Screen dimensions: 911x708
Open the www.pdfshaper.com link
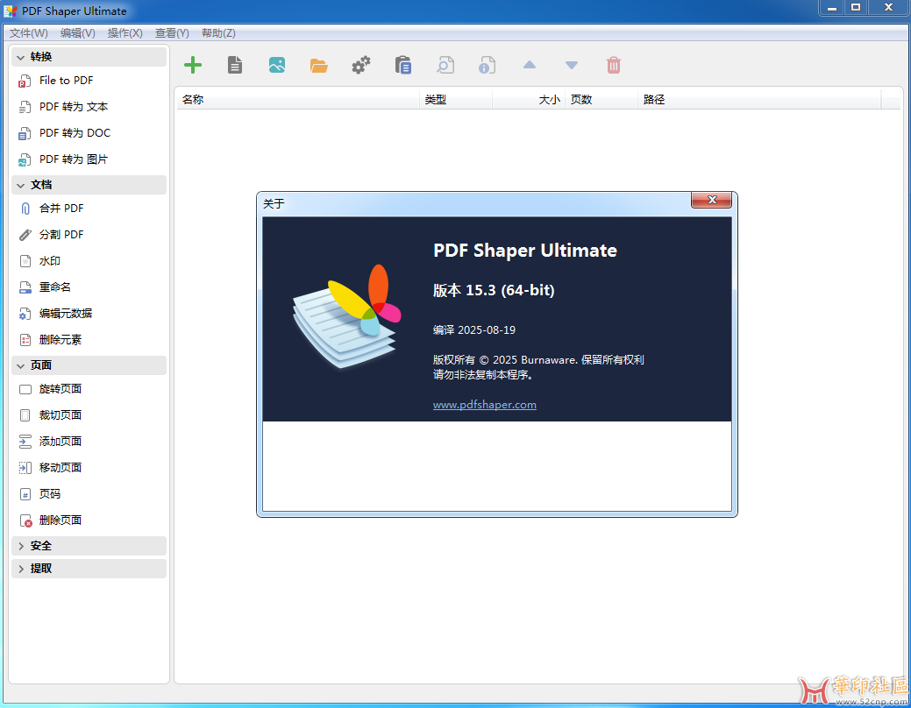coord(485,405)
